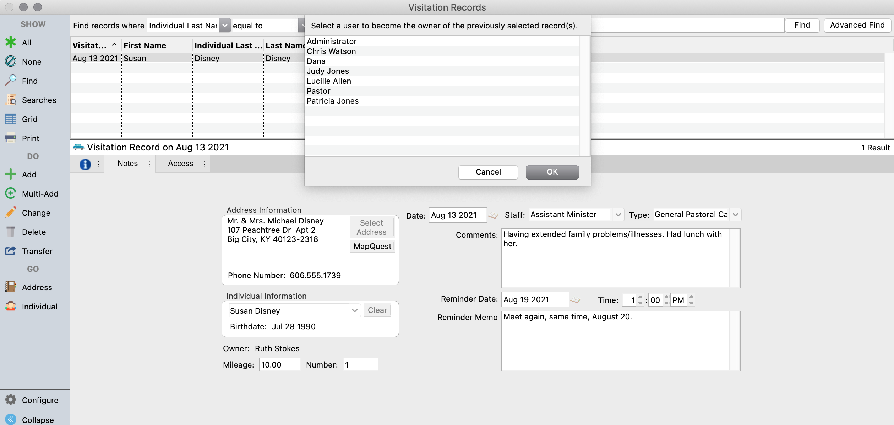Screen dimensions: 894x425
Task: Open the Access tab
Action: pos(180,164)
